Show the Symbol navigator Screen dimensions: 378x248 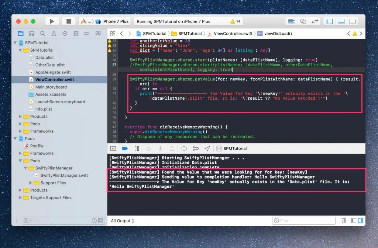[x=32, y=34]
